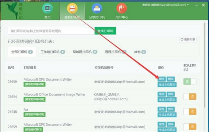Open 属性 for Fax printer 24548
The width and height of the screenshot is (209, 132).
[162, 109]
